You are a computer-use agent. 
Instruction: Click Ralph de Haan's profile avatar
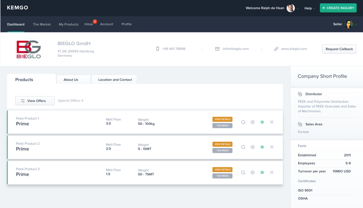point(291,8)
